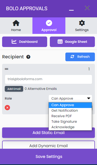Open Settings via the gear icon
The image size is (97, 165).
[x=82, y=23]
